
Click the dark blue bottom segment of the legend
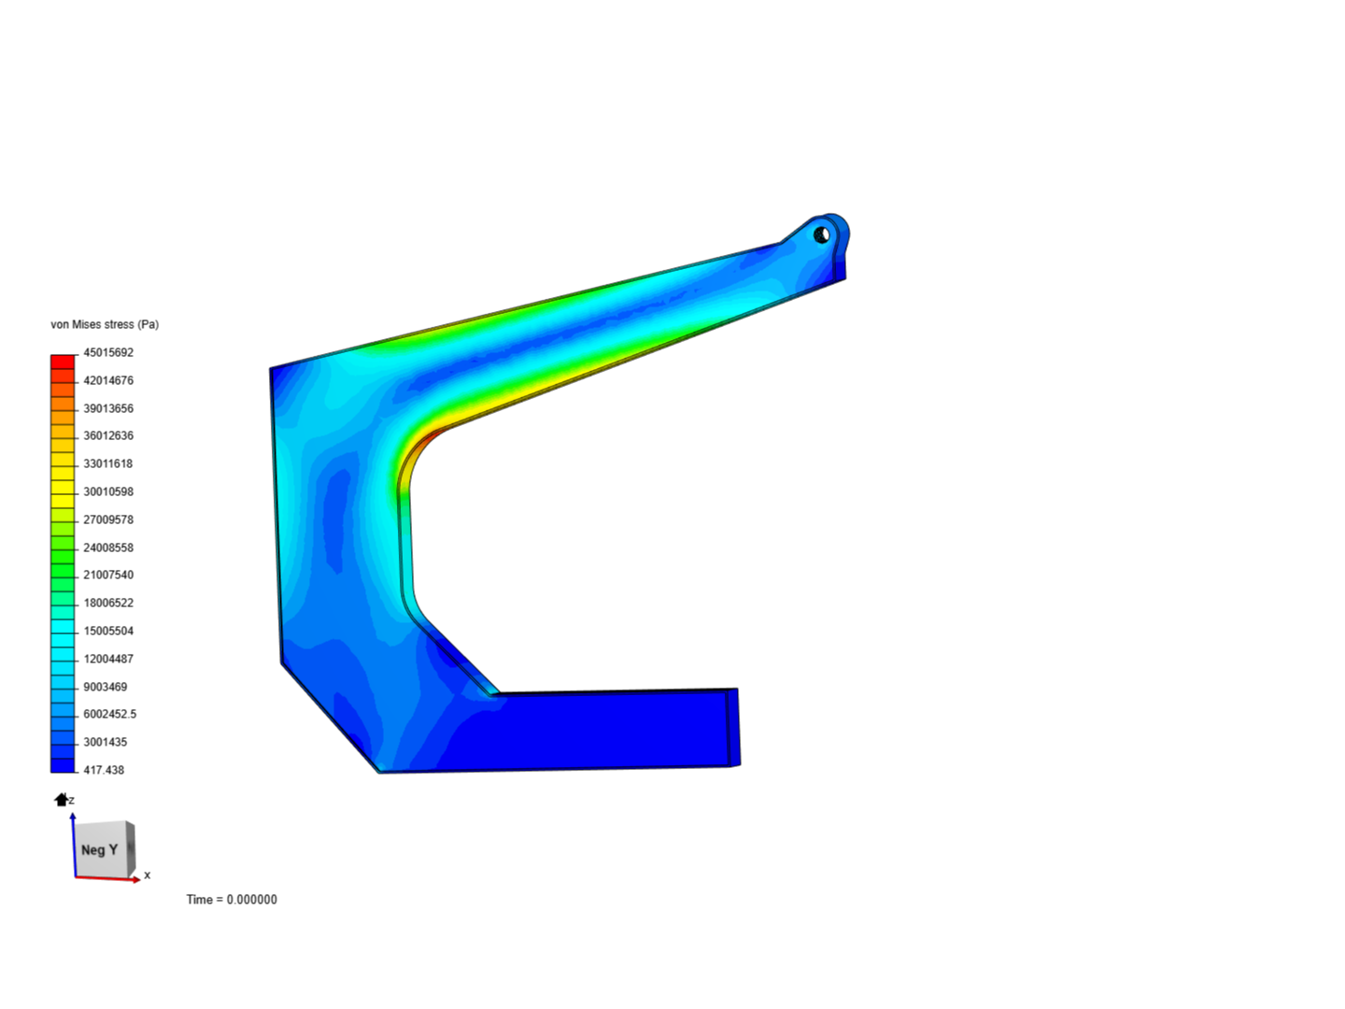tap(62, 764)
